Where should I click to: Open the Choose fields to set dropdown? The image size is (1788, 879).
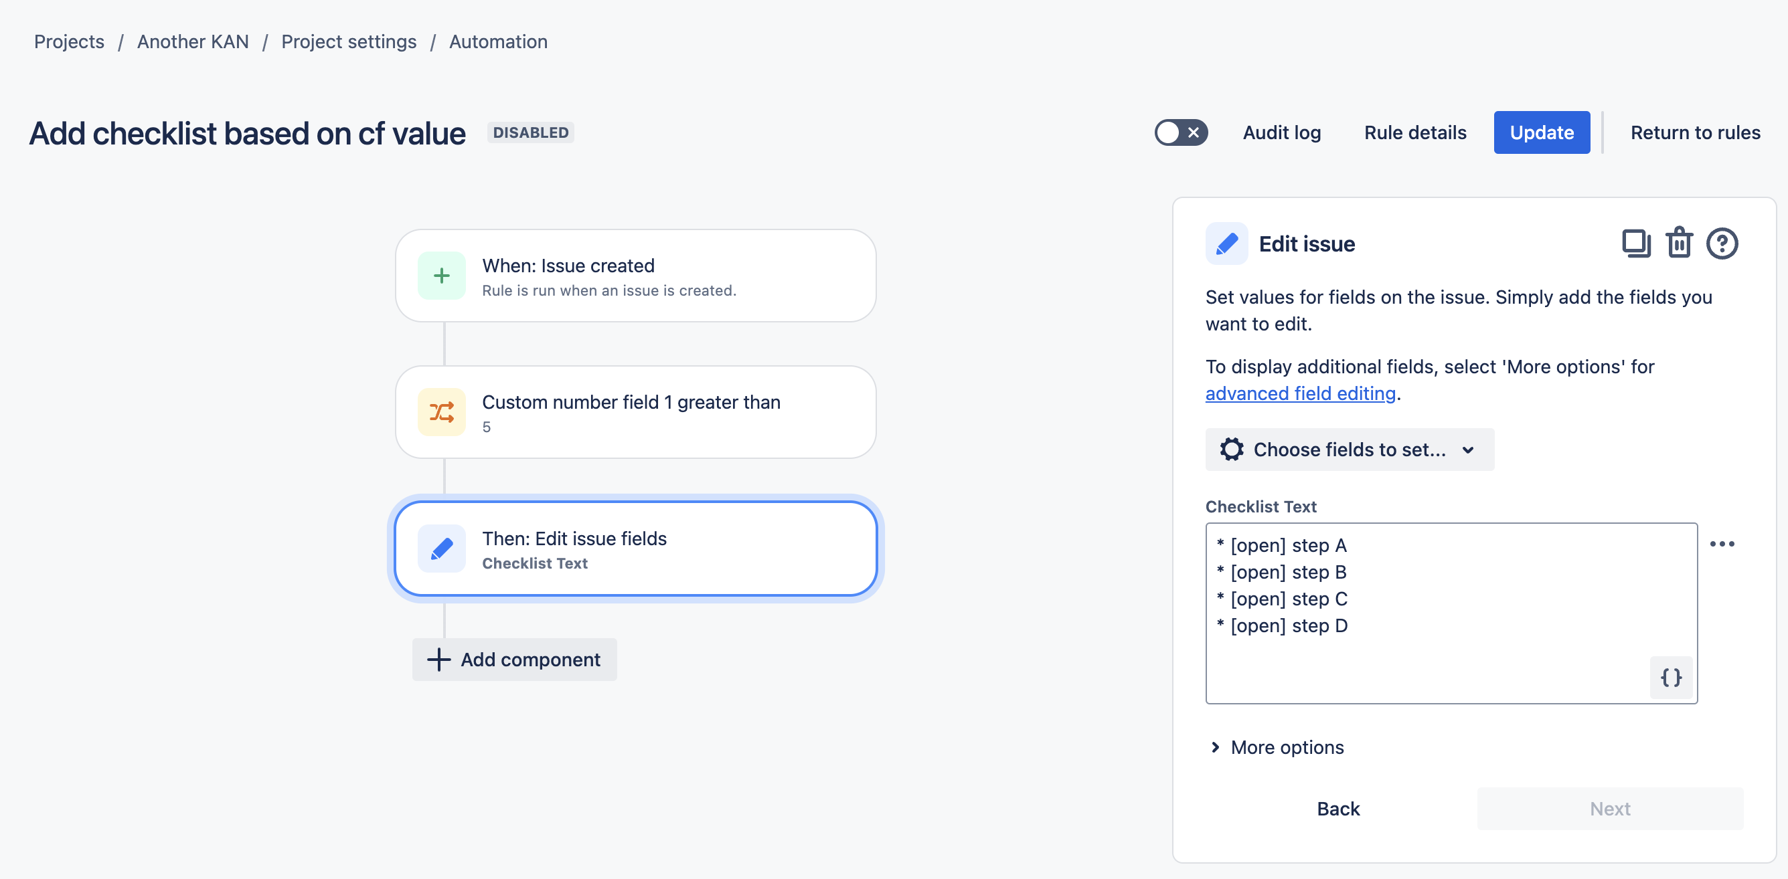coord(1350,449)
